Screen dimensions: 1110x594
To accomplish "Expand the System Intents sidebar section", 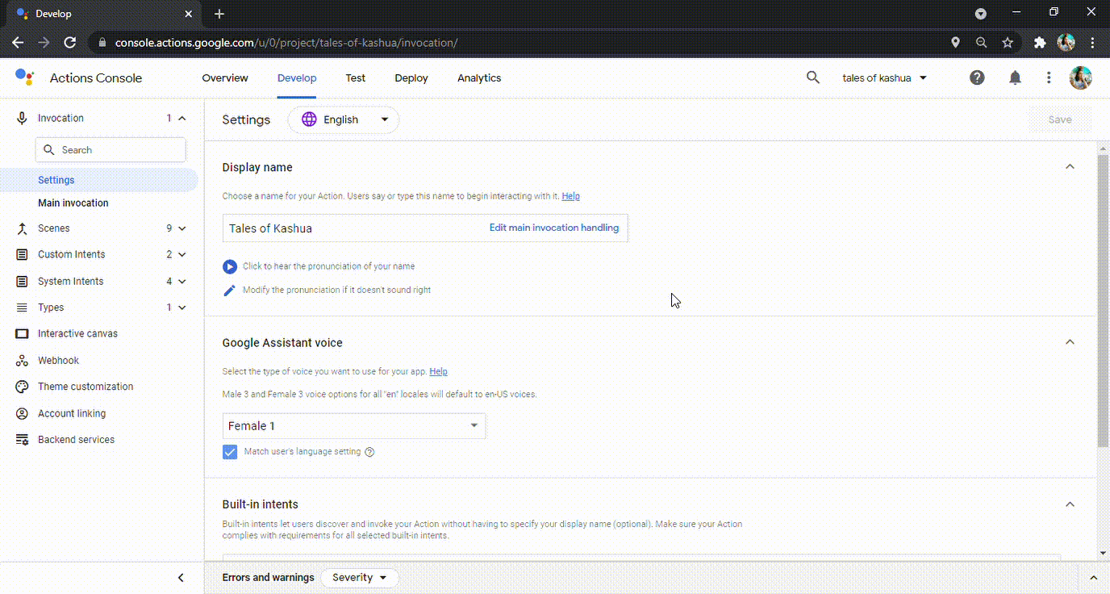I will [182, 282].
